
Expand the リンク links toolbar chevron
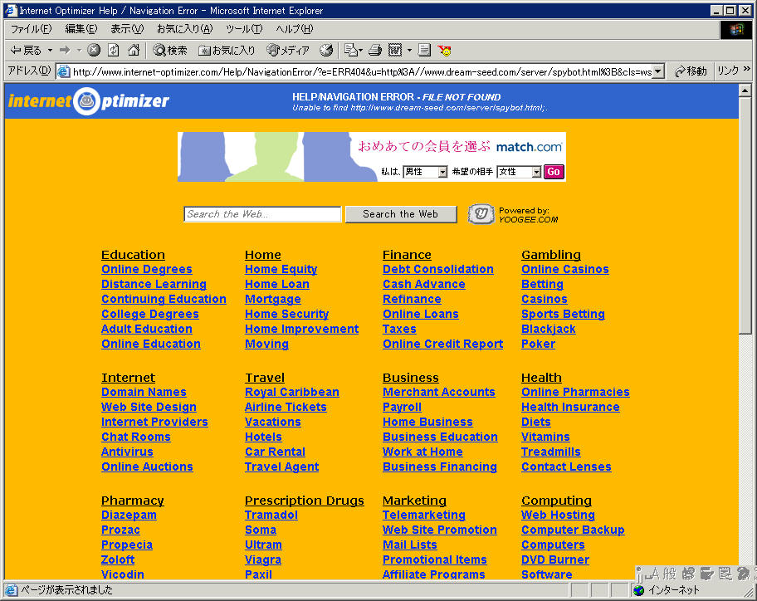[x=747, y=70]
